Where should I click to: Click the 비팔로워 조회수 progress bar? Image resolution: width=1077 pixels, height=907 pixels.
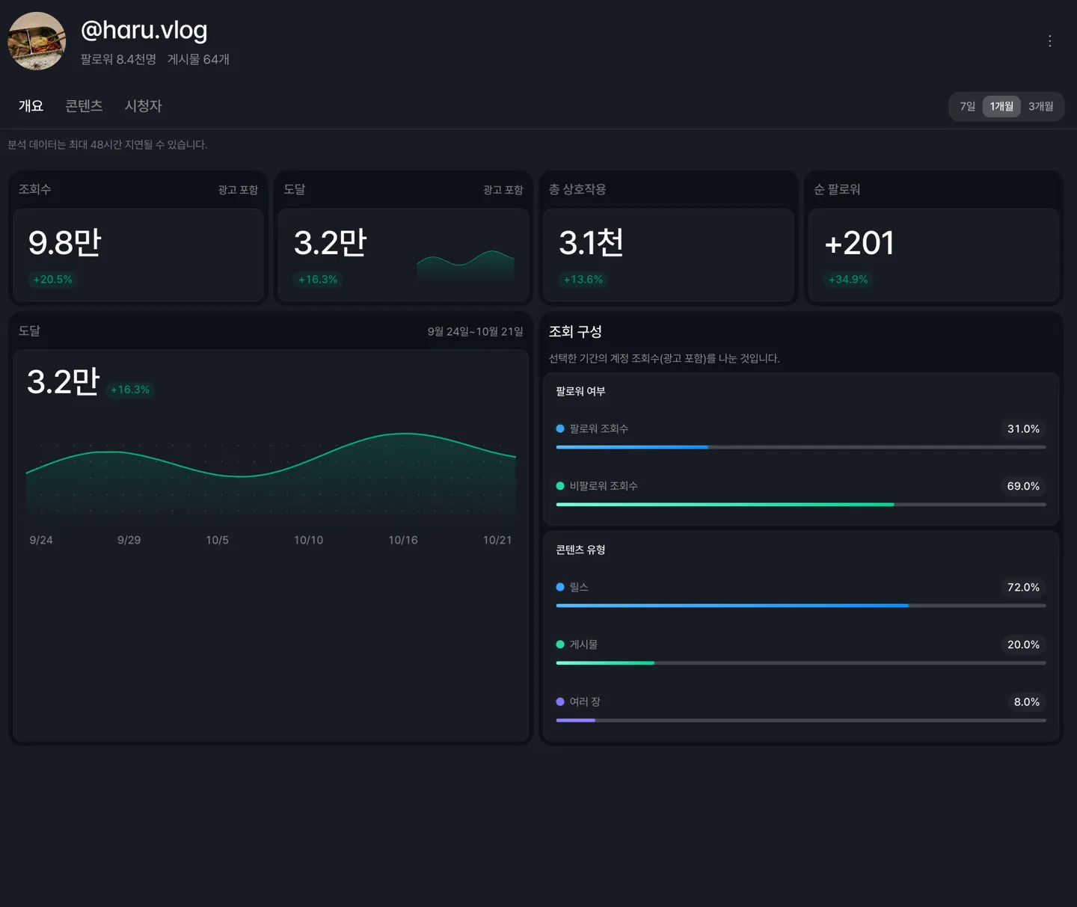(801, 505)
